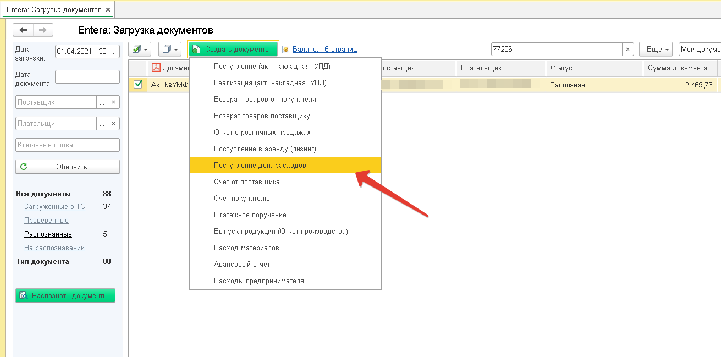Viewport: 721px width, 357px height.
Task: Toggle the checkbox of Акт №УМФ row
Action: pos(138,84)
